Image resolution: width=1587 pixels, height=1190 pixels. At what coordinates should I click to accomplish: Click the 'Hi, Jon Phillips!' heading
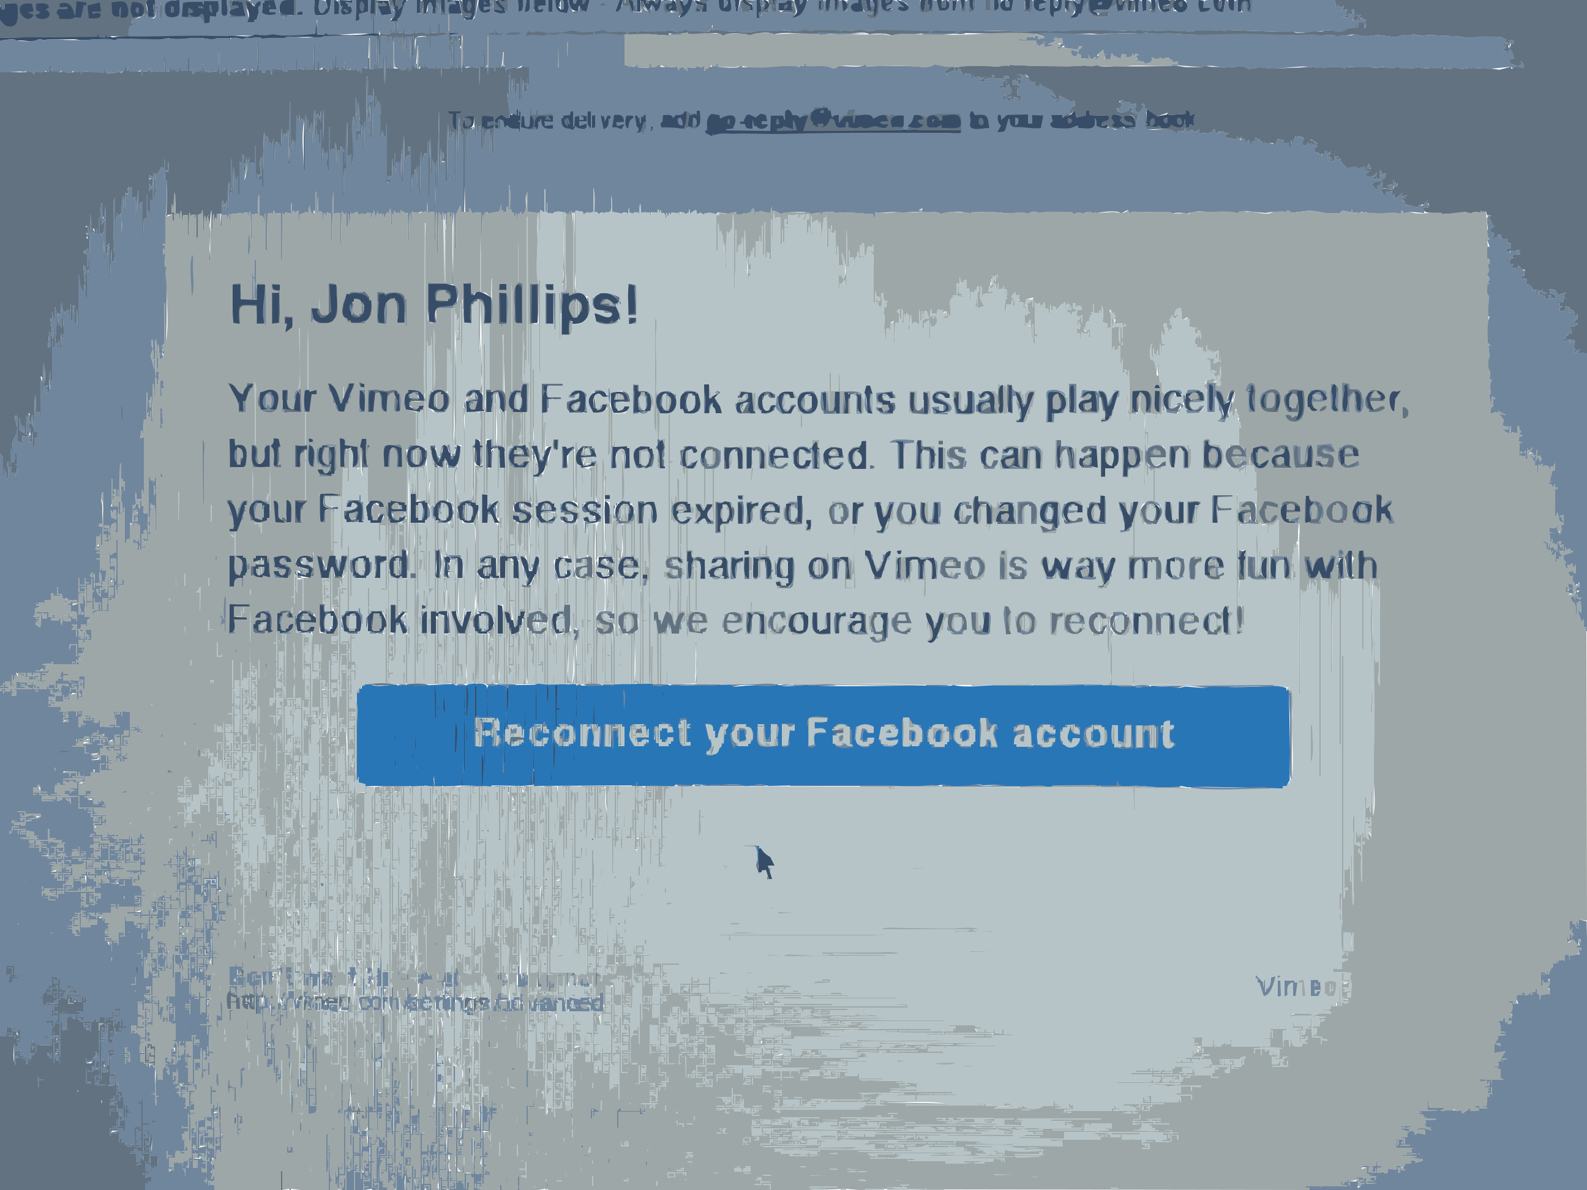click(x=433, y=304)
